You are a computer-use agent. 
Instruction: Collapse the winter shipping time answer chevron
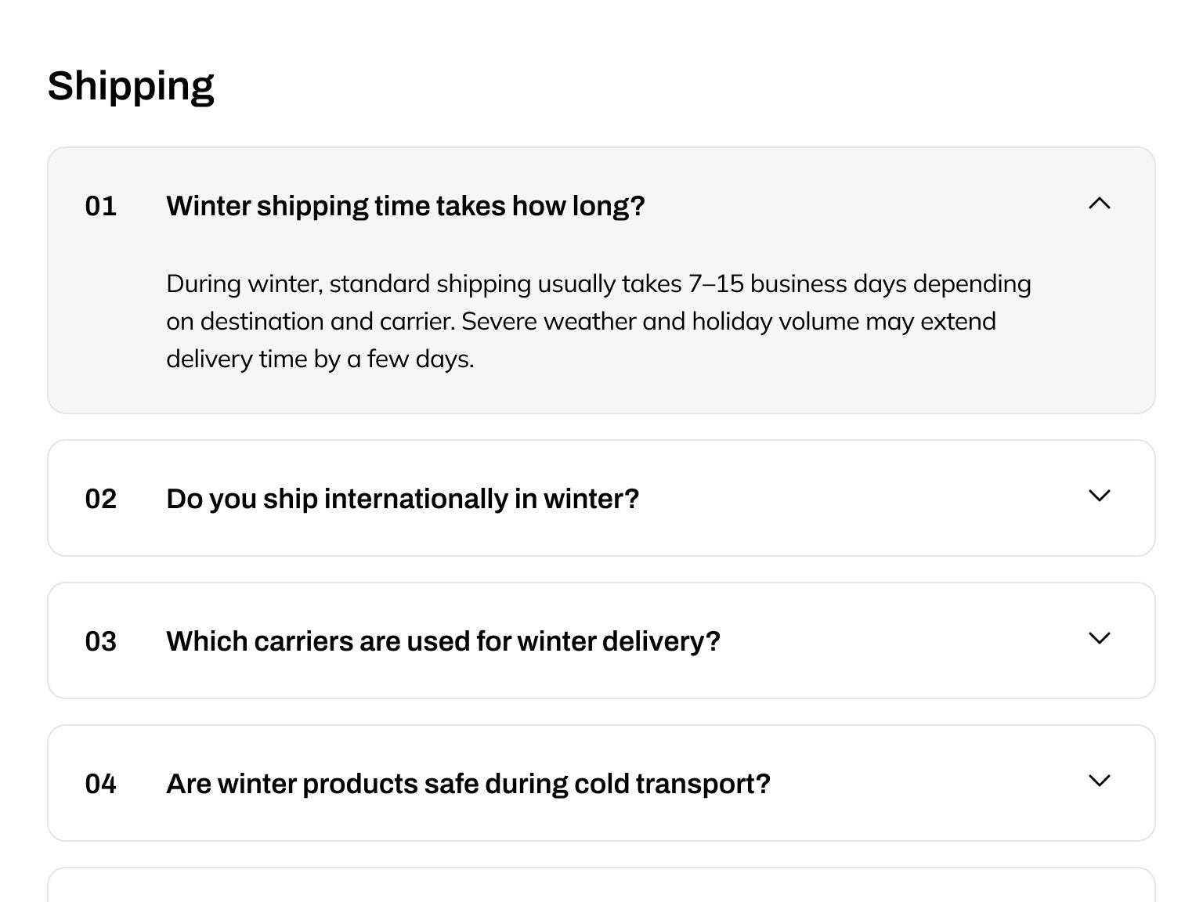[1100, 204]
